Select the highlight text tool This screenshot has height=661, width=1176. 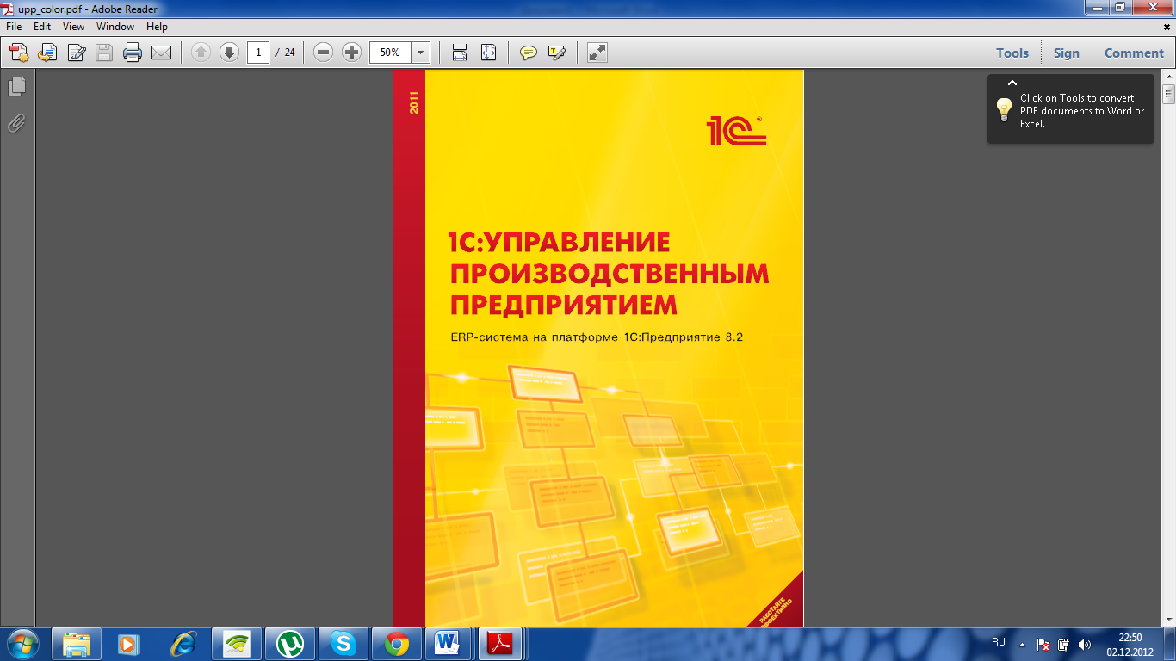coord(557,53)
